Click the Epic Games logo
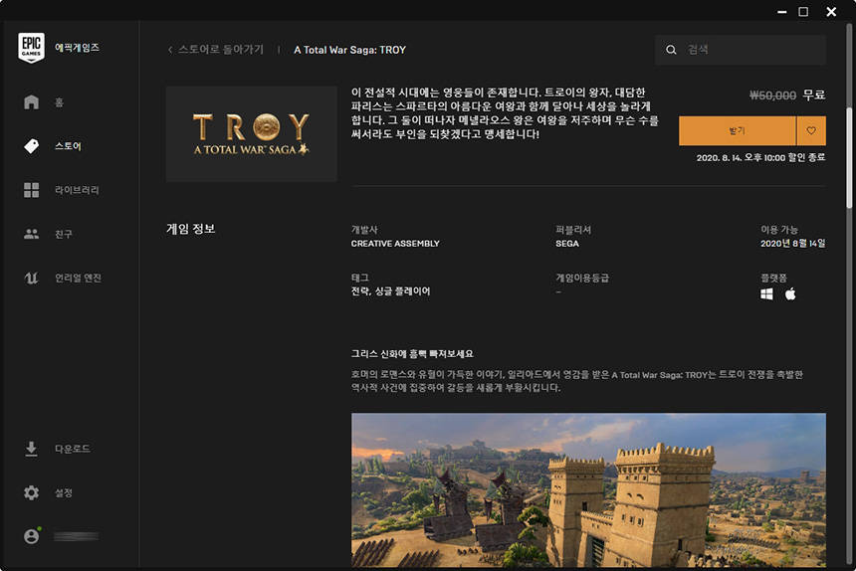Image resolution: width=856 pixels, height=571 pixels. pyautogui.click(x=31, y=48)
